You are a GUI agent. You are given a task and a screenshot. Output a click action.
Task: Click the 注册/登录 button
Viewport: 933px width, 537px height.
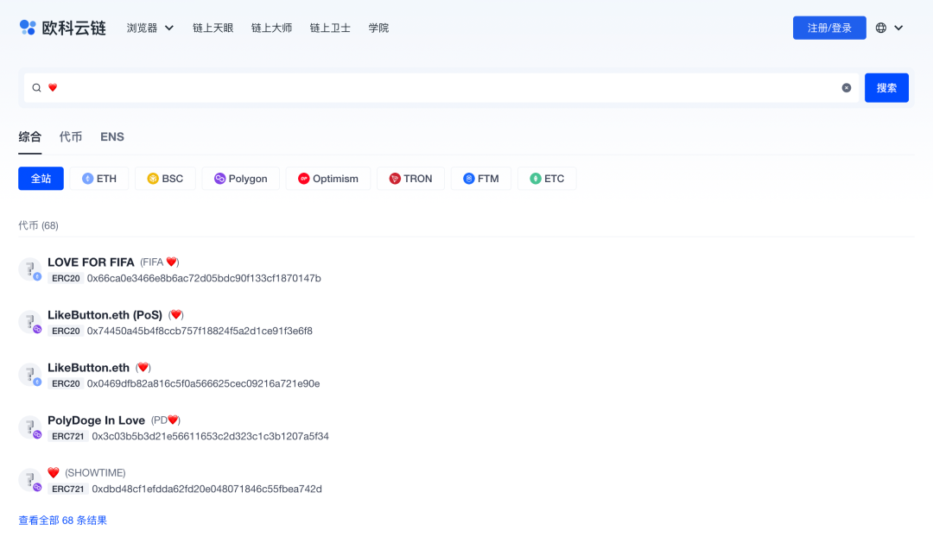pyautogui.click(x=829, y=28)
